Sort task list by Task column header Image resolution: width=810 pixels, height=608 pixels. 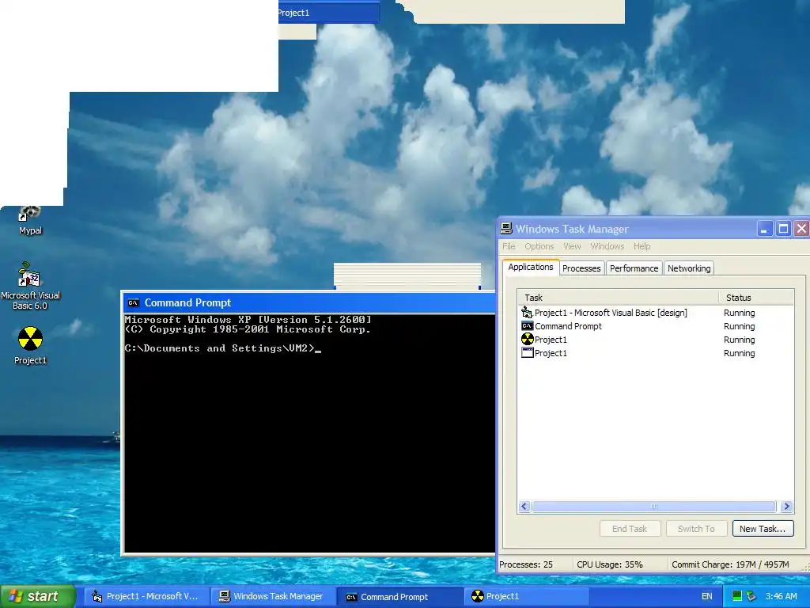tap(618, 298)
